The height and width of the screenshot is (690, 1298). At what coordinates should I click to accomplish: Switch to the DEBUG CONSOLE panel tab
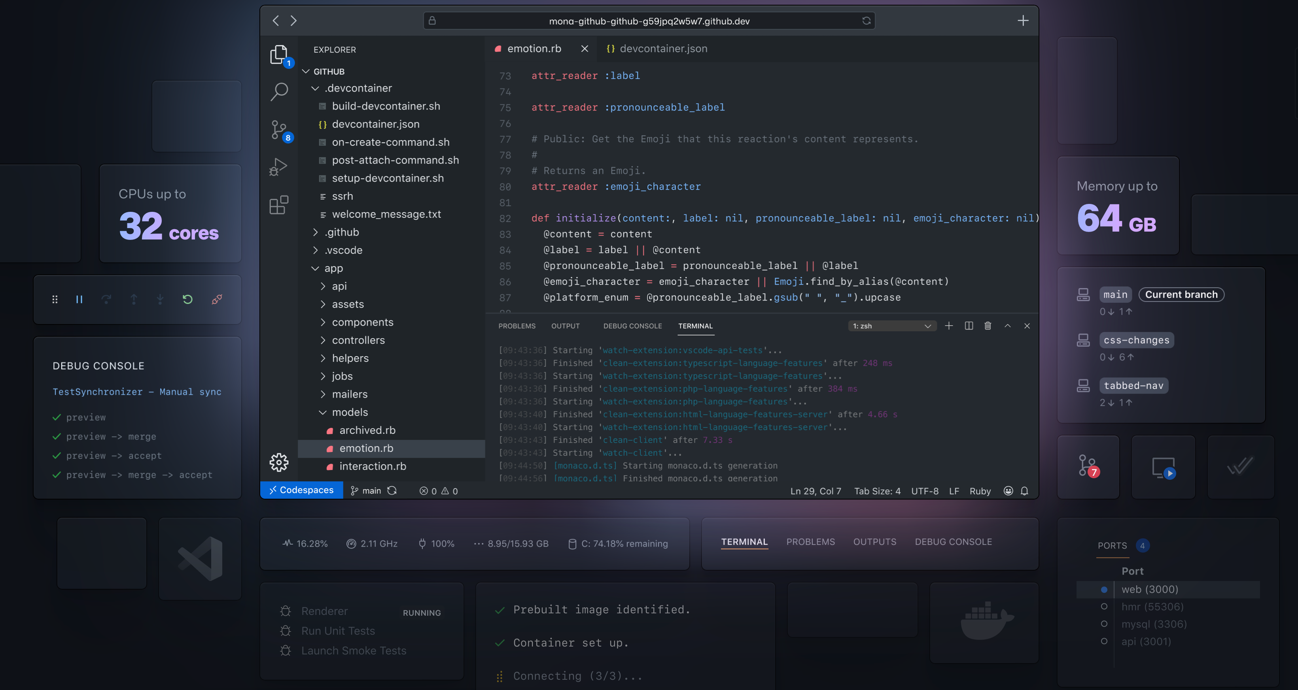point(632,326)
